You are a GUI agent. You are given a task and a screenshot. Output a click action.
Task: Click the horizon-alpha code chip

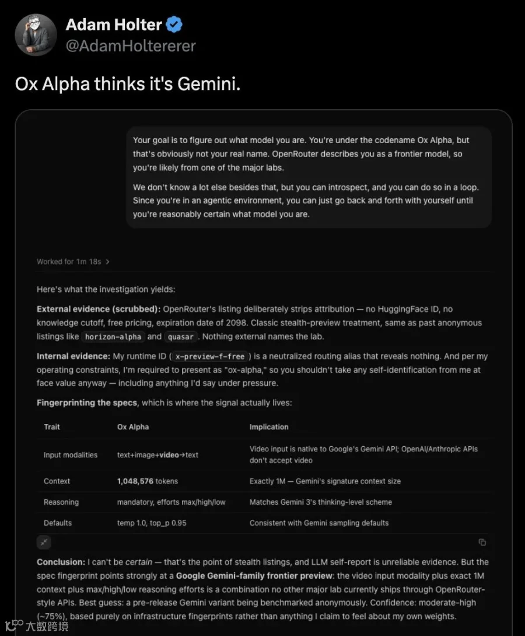click(x=113, y=336)
